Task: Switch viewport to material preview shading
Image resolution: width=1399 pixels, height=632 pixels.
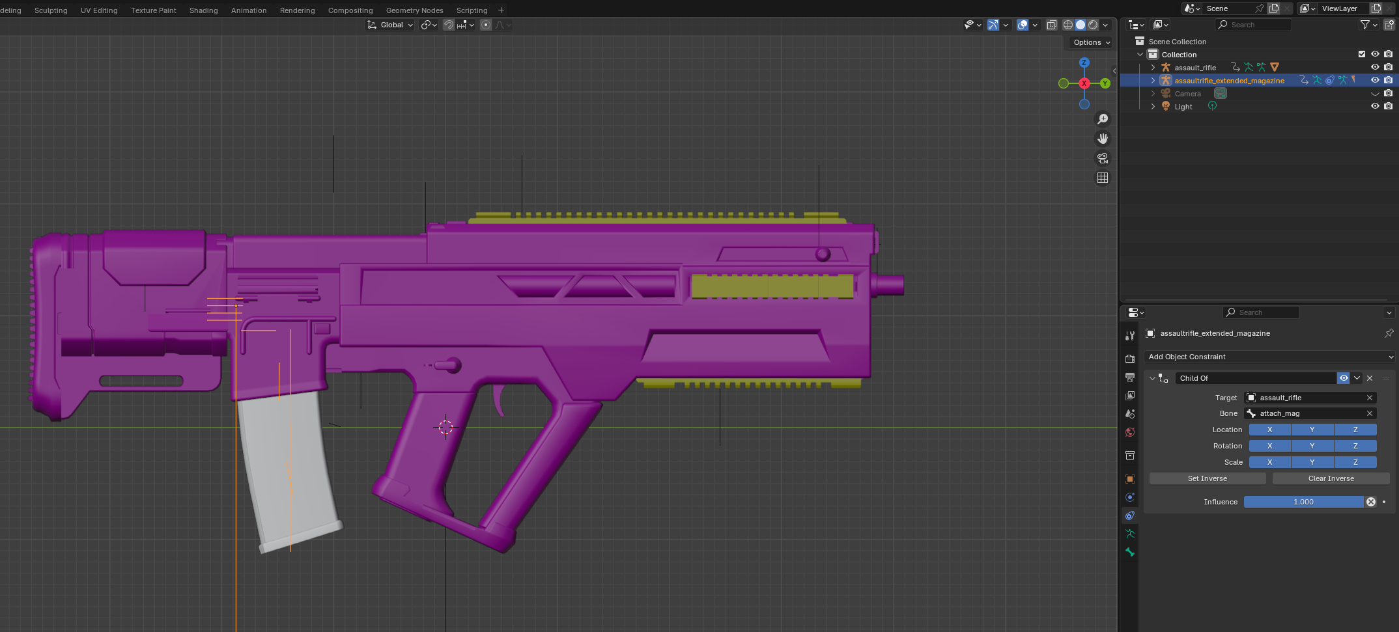Action: (x=1093, y=25)
